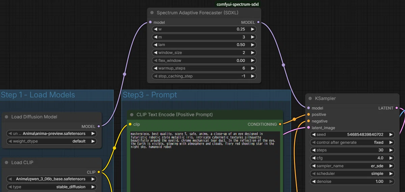Click the MODEL output of Load Diffusion Model
The height and width of the screenshot is (192, 405).
pyautogui.click(x=99, y=126)
